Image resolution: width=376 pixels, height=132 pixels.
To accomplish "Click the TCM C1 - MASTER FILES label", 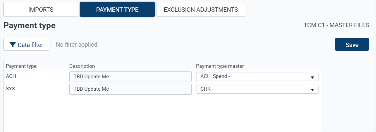I will point(336,25).
